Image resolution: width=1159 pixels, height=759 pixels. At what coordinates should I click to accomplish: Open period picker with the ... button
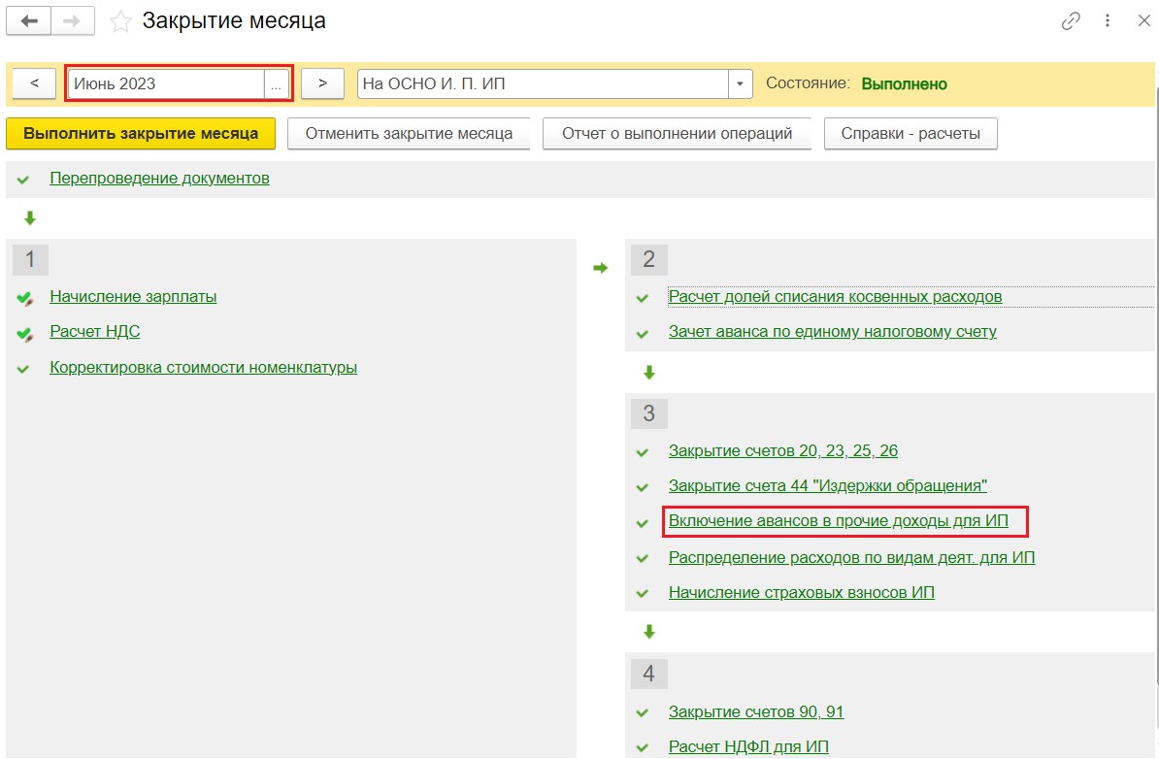click(276, 83)
